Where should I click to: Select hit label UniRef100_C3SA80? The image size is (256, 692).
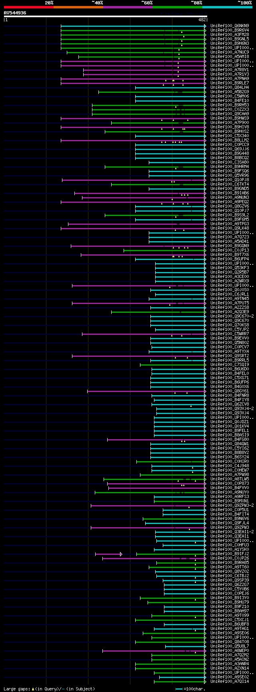click(x=230, y=162)
